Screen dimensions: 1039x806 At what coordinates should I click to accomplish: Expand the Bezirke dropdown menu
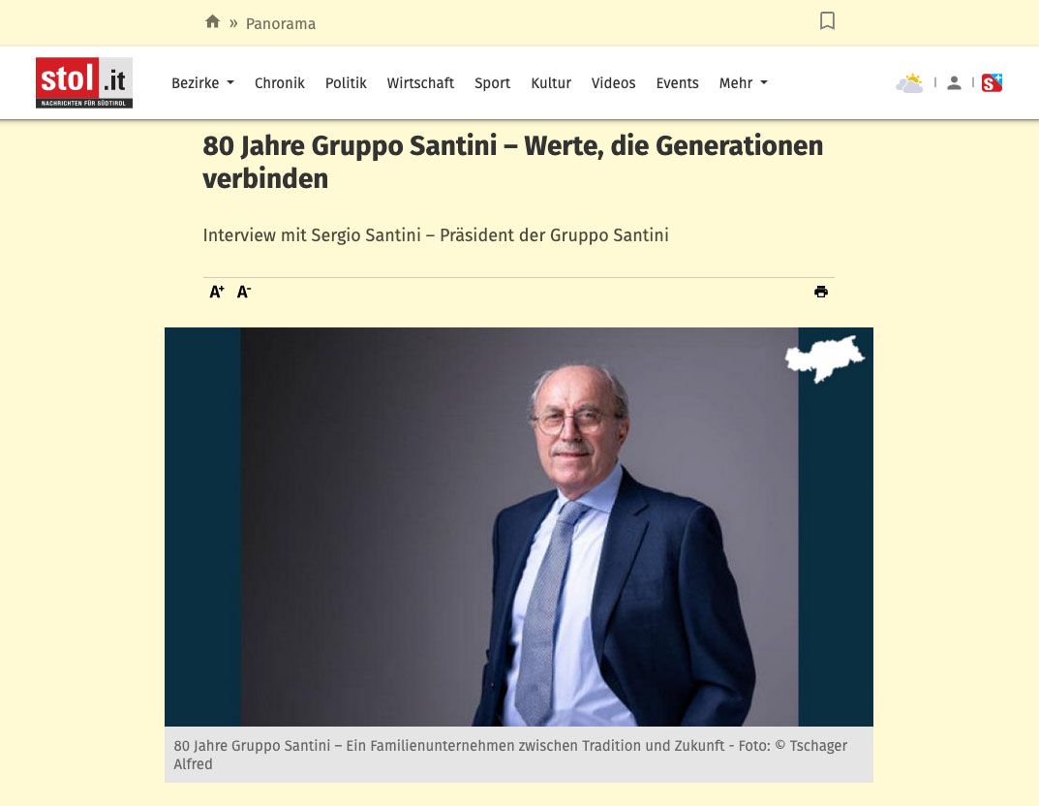pos(202,83)
